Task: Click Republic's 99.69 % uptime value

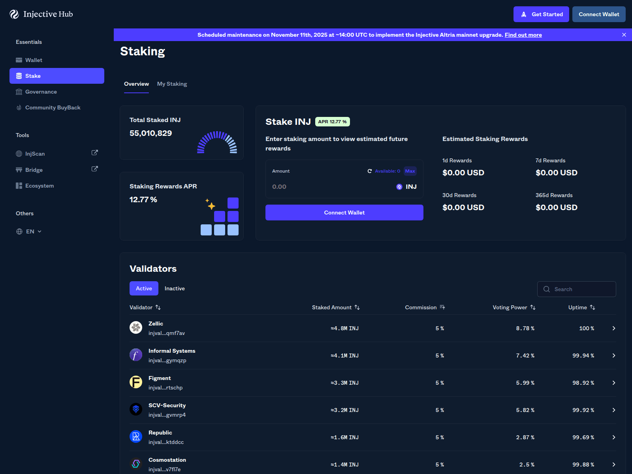Action: pyautogui.click(x=583, y=437)
